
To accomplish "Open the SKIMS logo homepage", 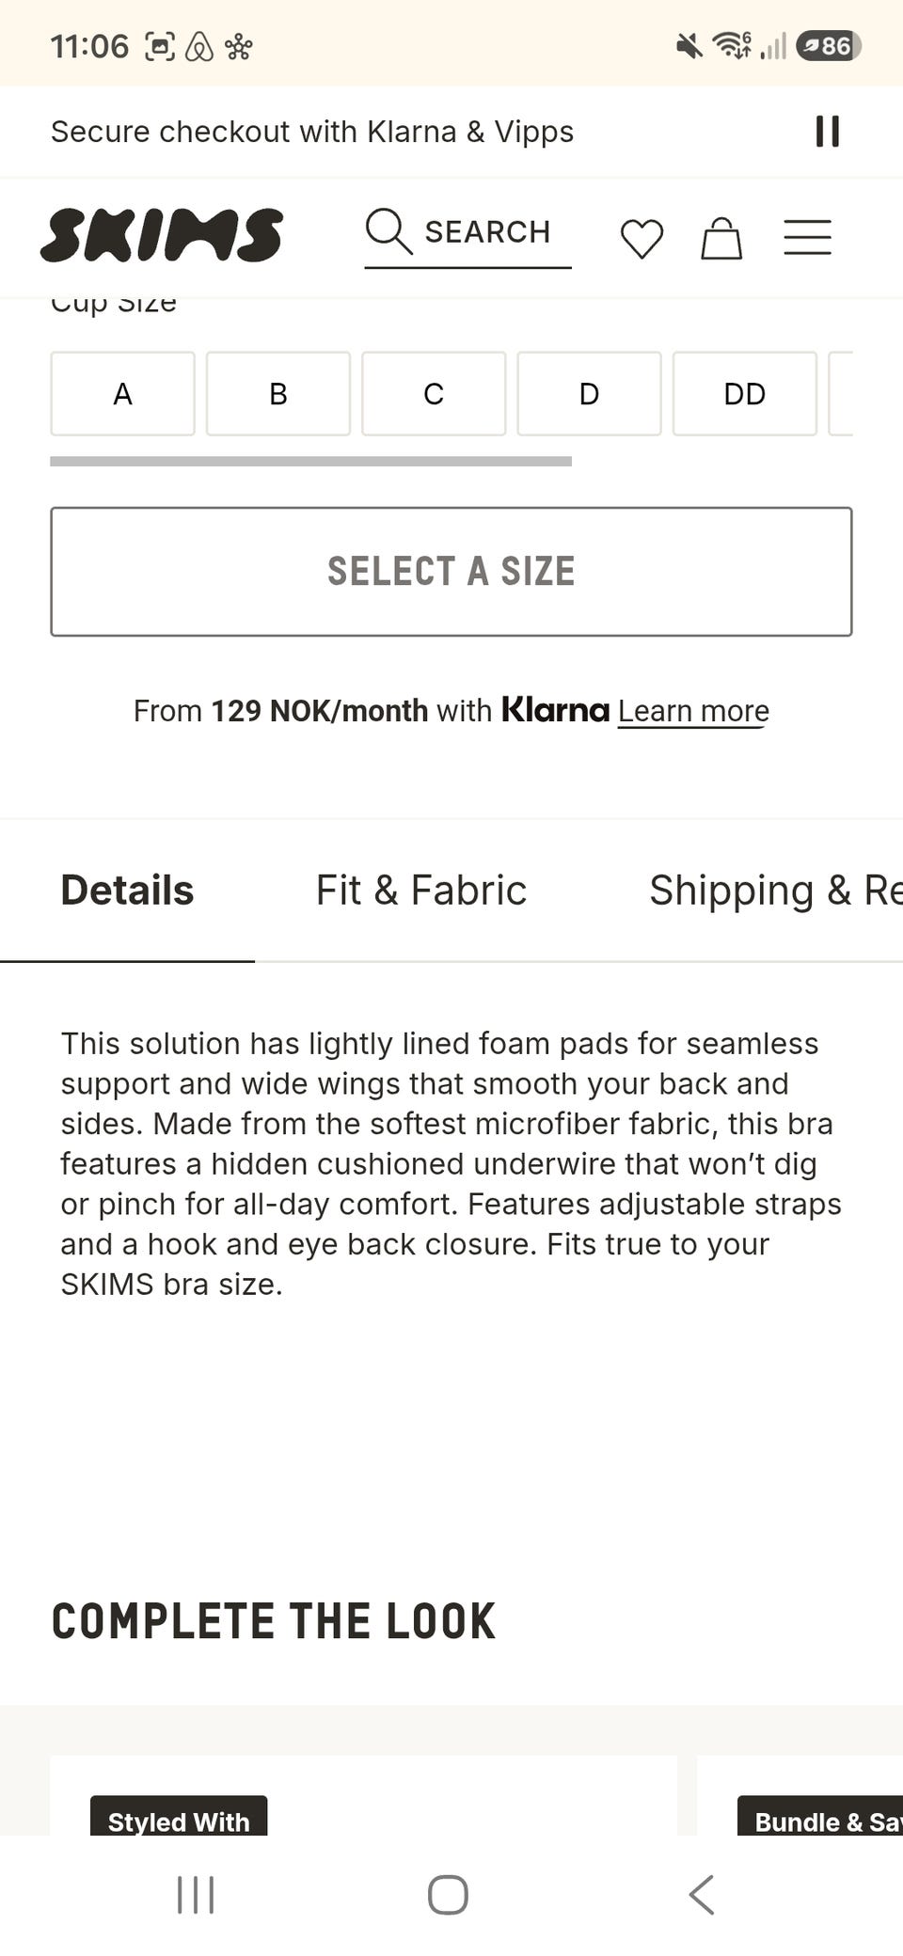I will [162, 234].
